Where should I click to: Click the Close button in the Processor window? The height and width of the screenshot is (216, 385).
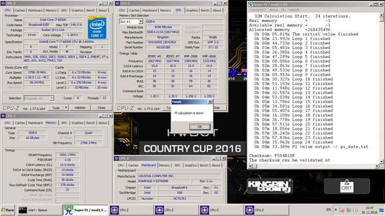coord(102,108)
